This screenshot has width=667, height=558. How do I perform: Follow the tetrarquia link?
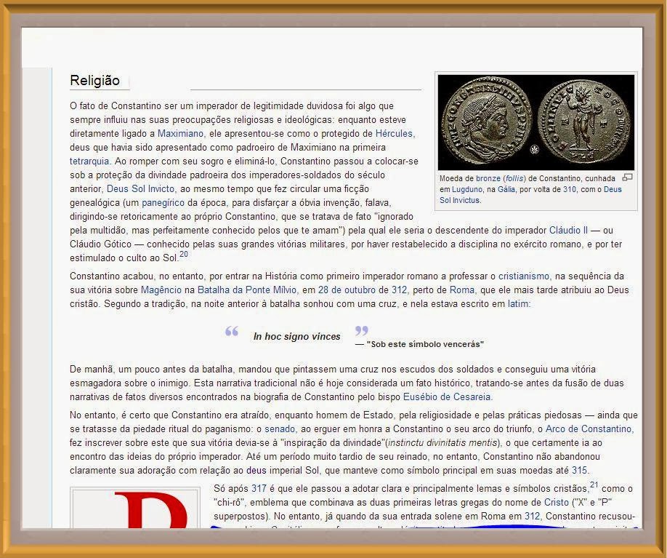coord(89,161)
